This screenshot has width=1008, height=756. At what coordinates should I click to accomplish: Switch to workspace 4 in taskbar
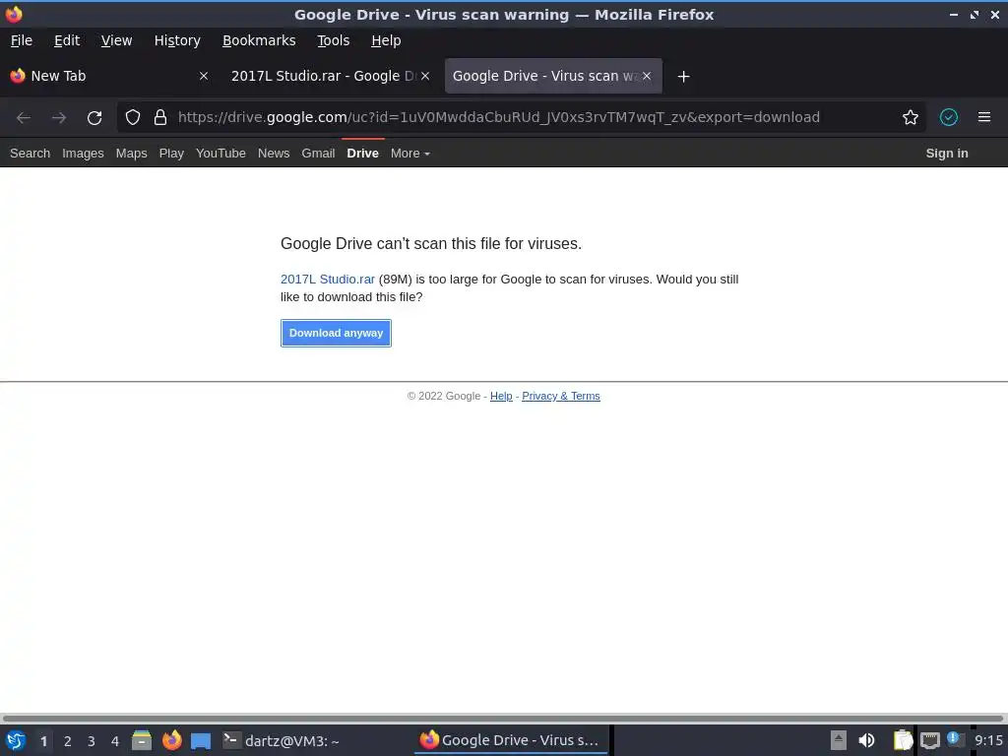115,741
